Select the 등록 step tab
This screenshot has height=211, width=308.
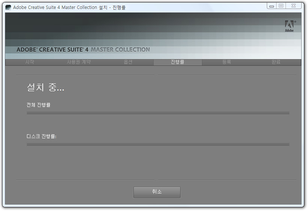[227, 62]
